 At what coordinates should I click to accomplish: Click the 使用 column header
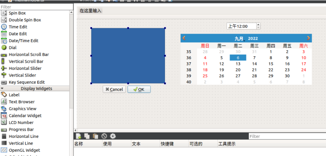[117, 144]
